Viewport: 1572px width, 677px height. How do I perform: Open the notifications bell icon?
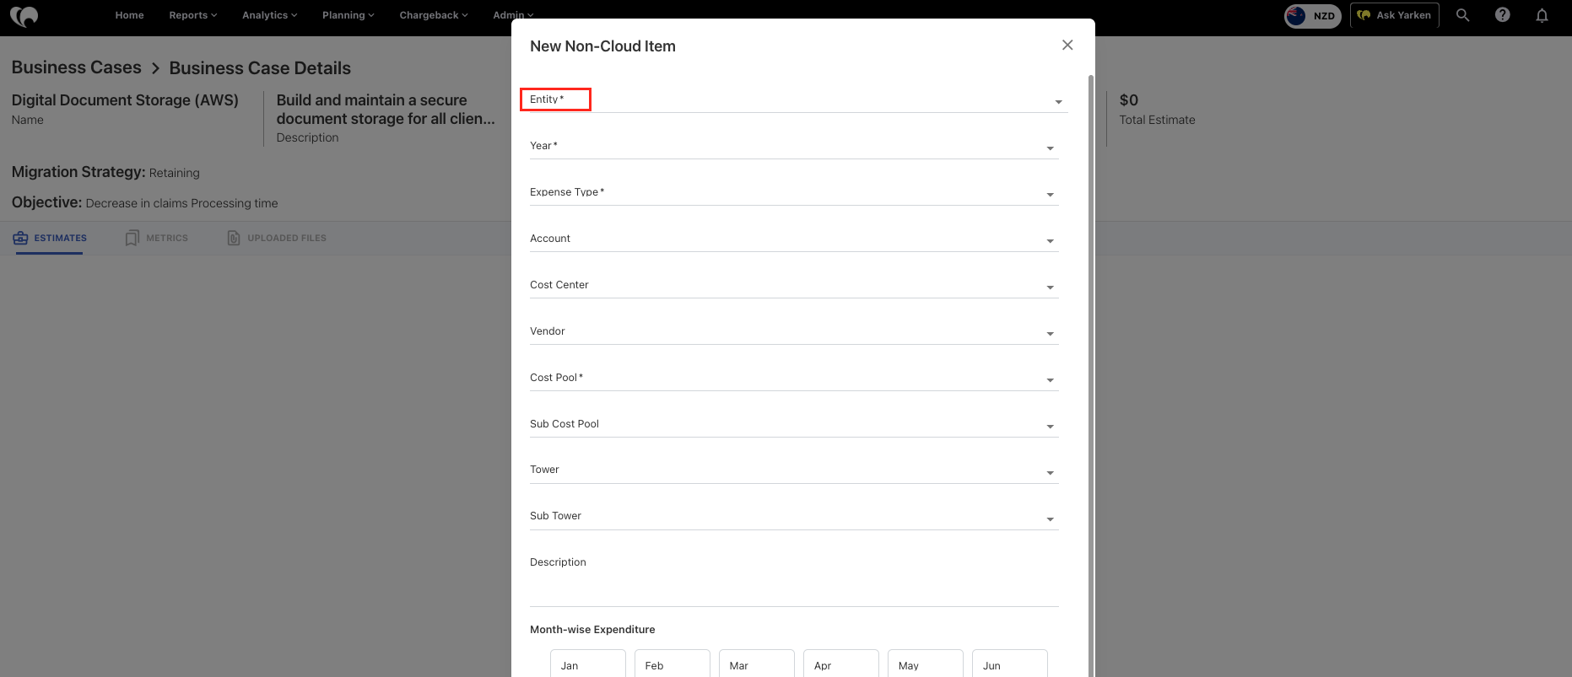pos(1542,15)
